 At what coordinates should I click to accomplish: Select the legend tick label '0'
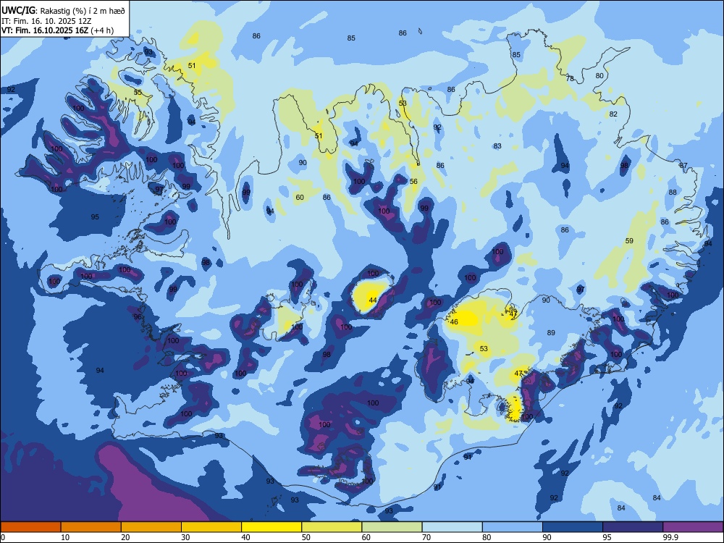(3, 537)
